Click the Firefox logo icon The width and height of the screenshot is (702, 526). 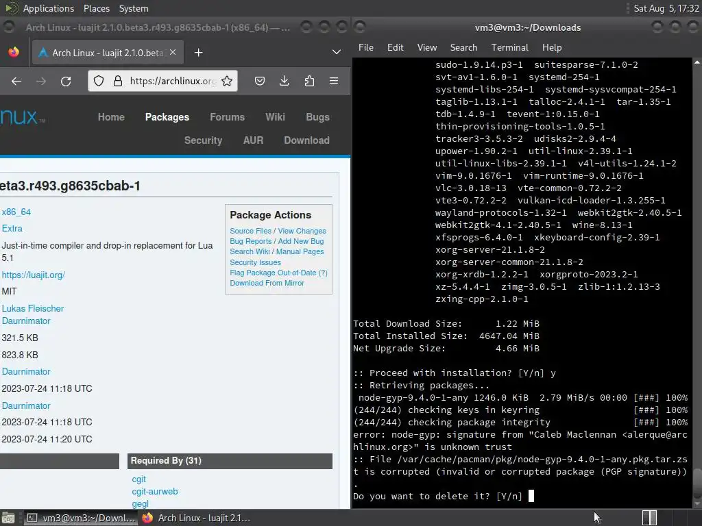14,52
